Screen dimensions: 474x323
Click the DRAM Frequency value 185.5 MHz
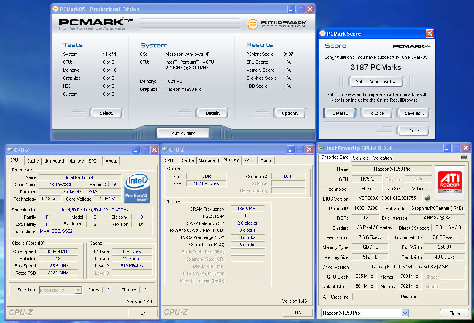pyautogui.click(x=247, y=209)
